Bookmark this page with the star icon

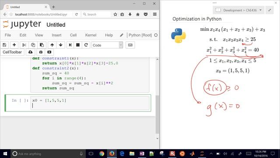click(115, 14)
